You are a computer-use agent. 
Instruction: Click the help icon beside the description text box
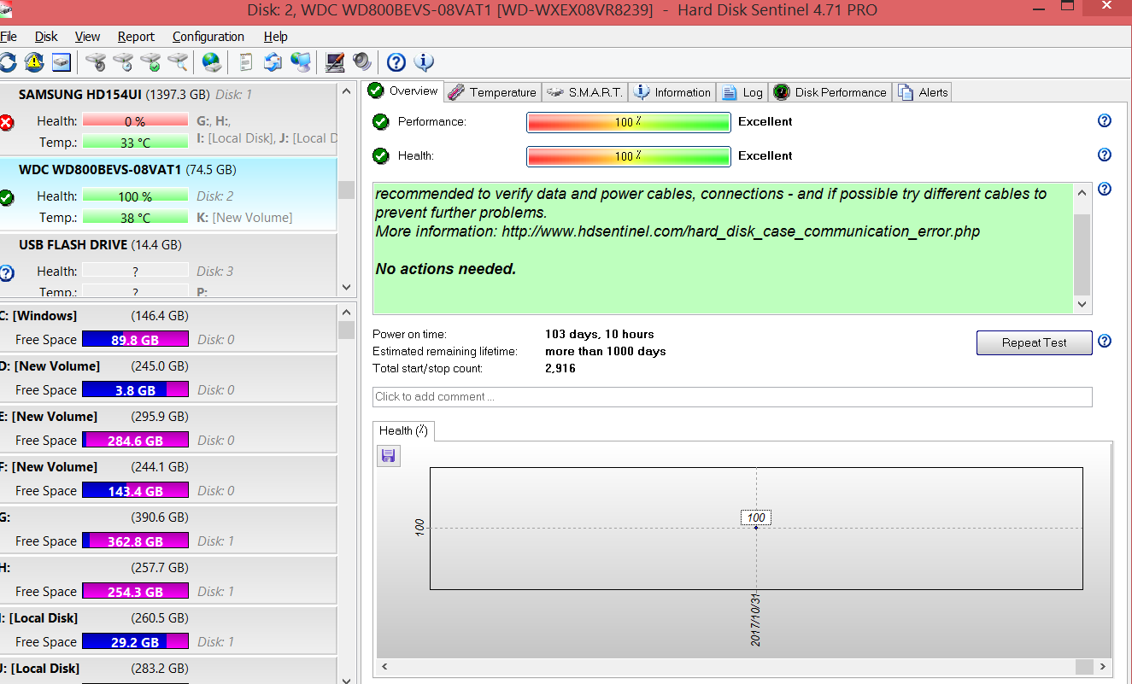(1104, 189)
